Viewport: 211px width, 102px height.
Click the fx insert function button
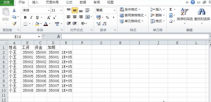click(x=59, y=36)
